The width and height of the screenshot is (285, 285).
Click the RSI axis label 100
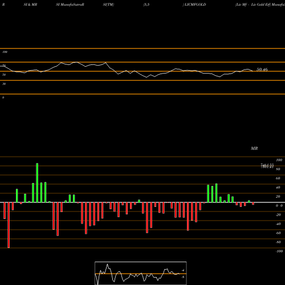click(5, 52)
